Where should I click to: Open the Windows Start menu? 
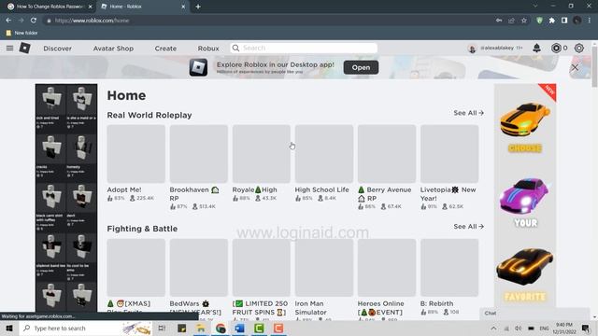(9, 328)
